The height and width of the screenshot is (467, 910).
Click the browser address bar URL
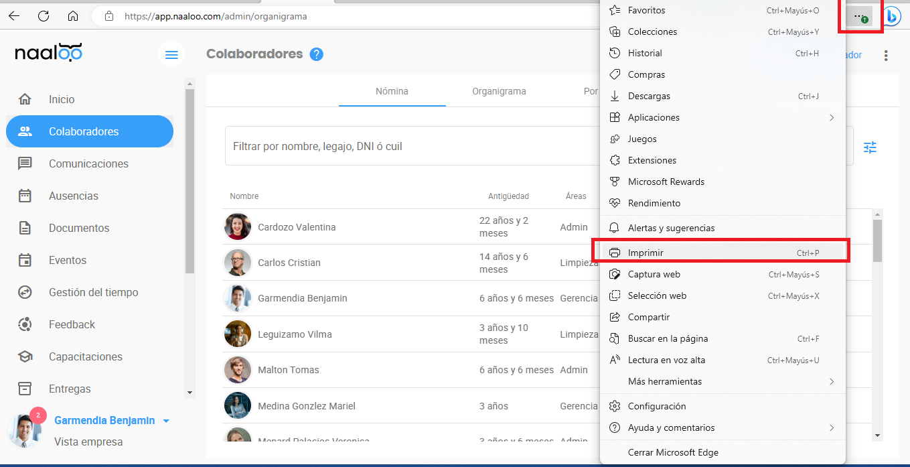point(216,16)
